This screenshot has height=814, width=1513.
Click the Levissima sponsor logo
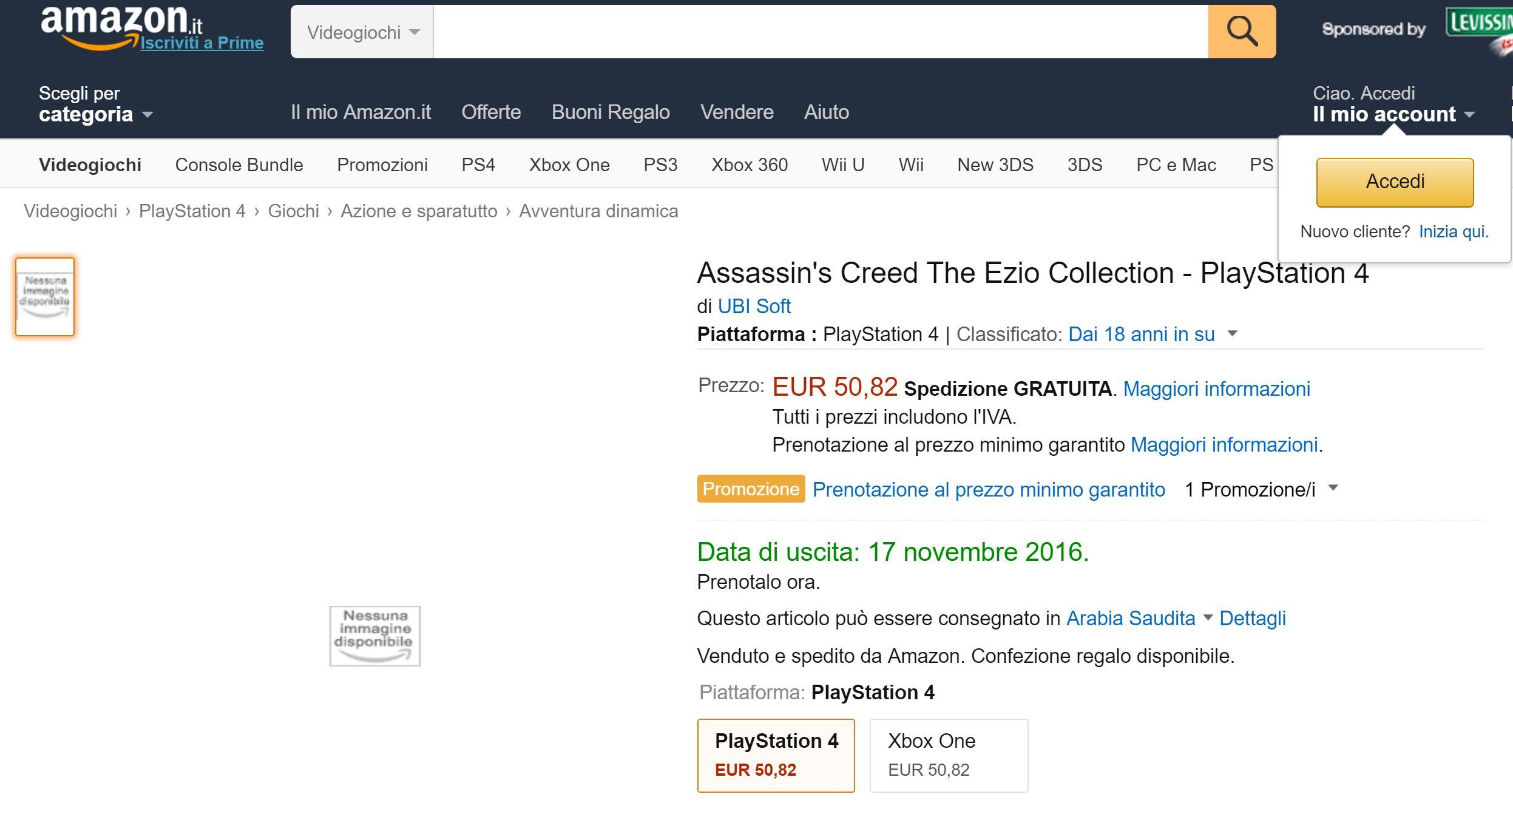click(x=1480, y=30)
